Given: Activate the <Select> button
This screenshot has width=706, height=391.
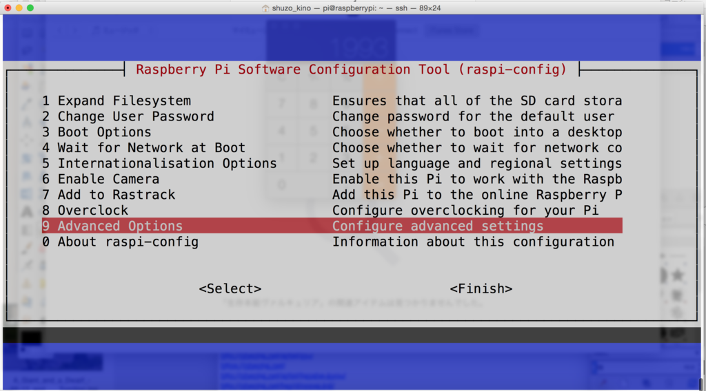Looking at the screenshot, I should point(230,288).
